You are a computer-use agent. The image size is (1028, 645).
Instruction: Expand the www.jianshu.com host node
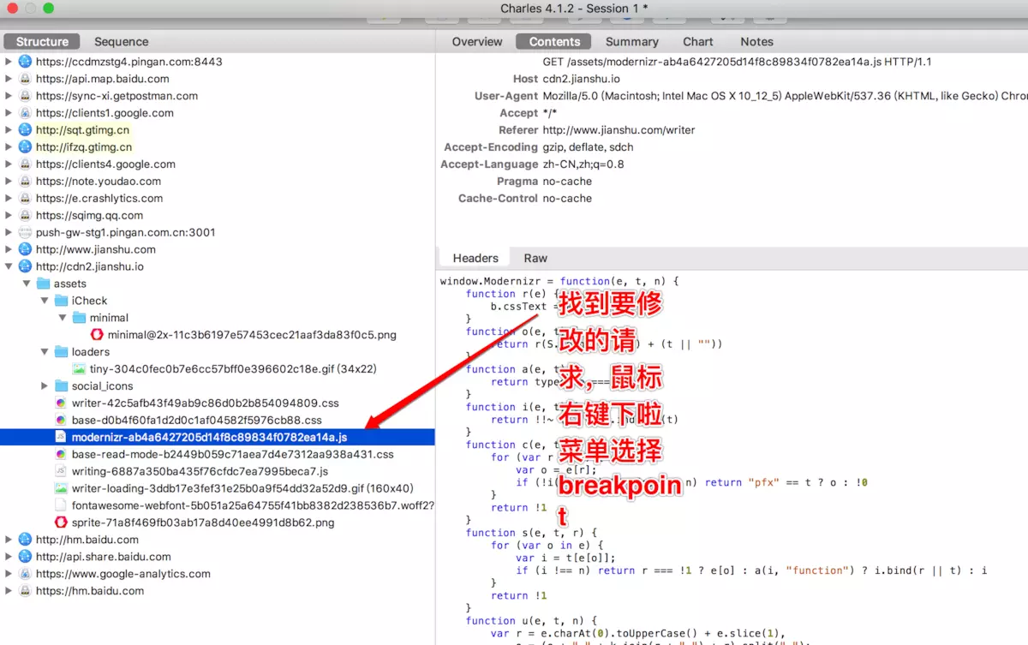click(x=9, y=249)
